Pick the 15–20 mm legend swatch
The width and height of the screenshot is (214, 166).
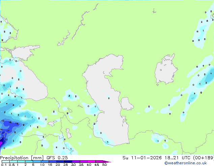[53, 162]
